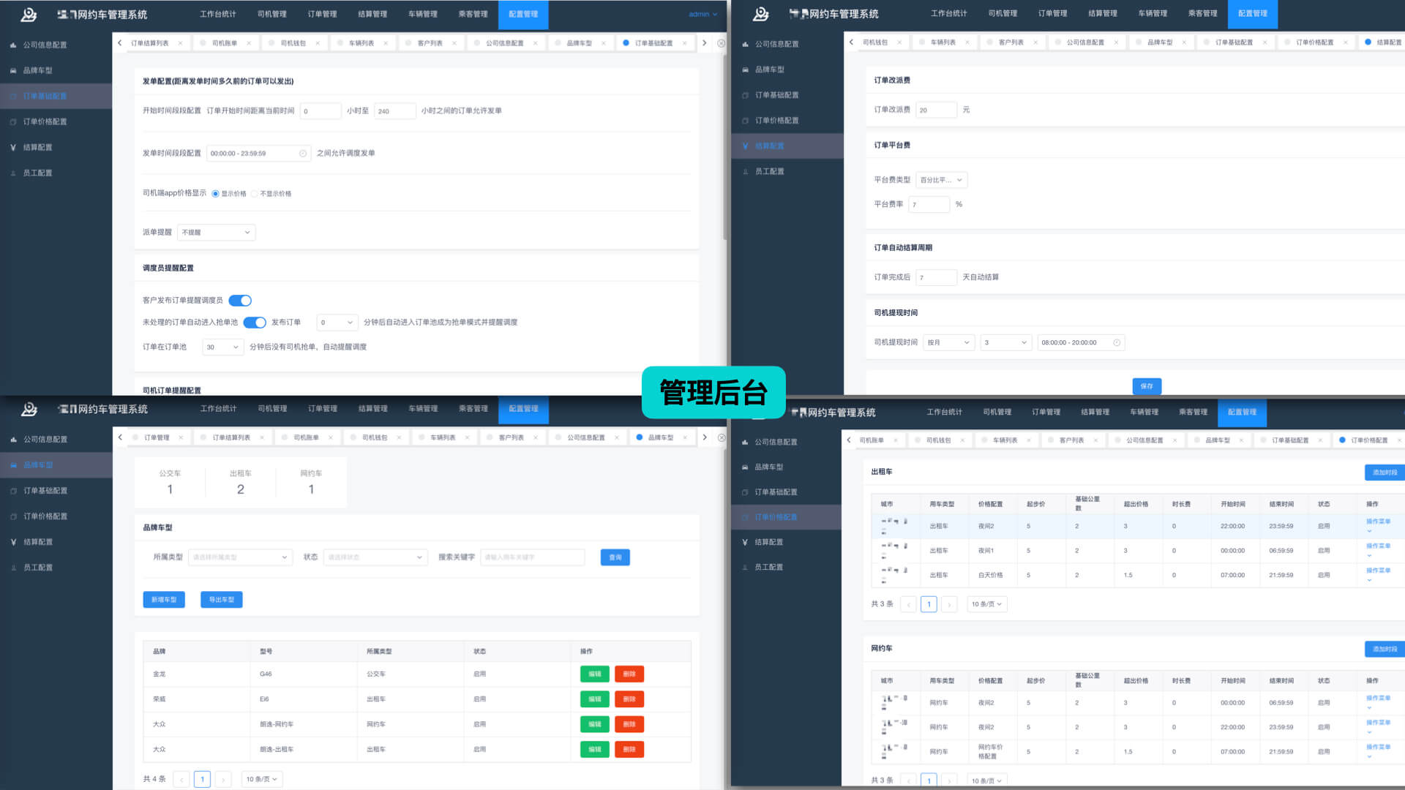
Task: Click the app logo in bottom-left 品牌车型 window
Action: pos(29,409)
